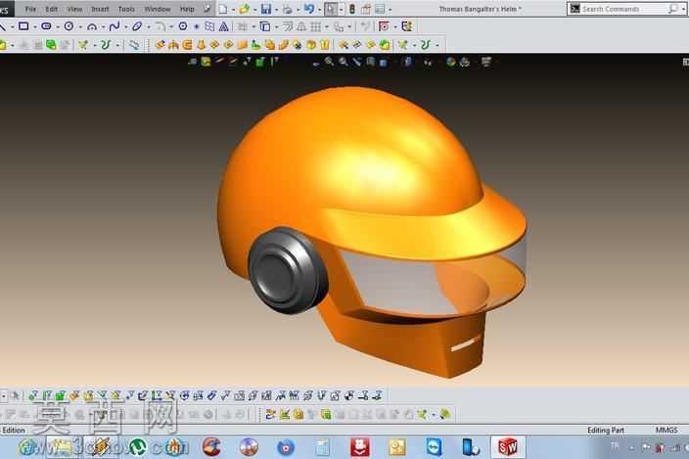
Task: Open the Tools menu
Action: tap(126, 9)
